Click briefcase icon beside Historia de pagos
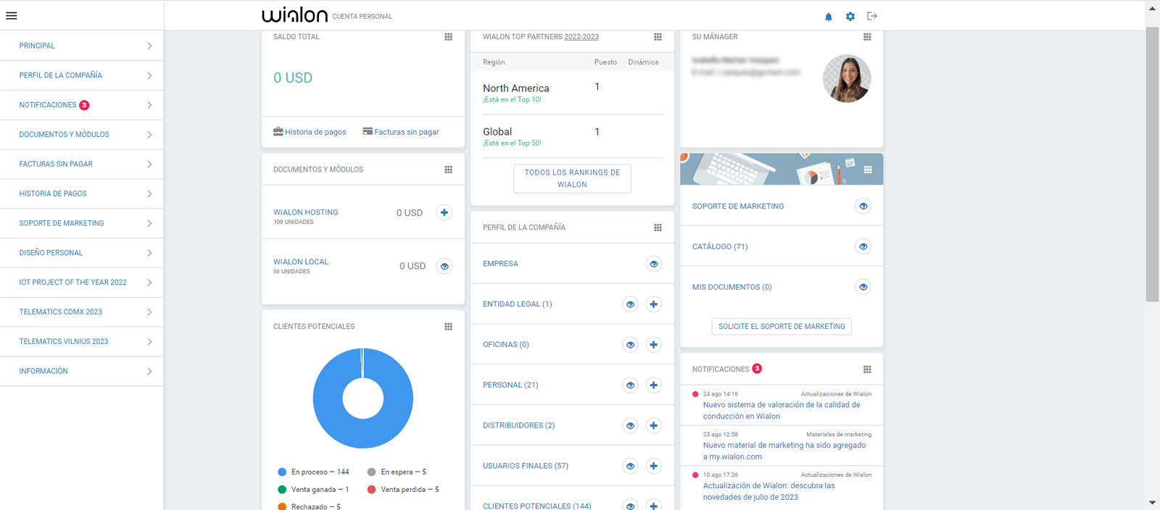1160x510 pixels. click(278, 131)
